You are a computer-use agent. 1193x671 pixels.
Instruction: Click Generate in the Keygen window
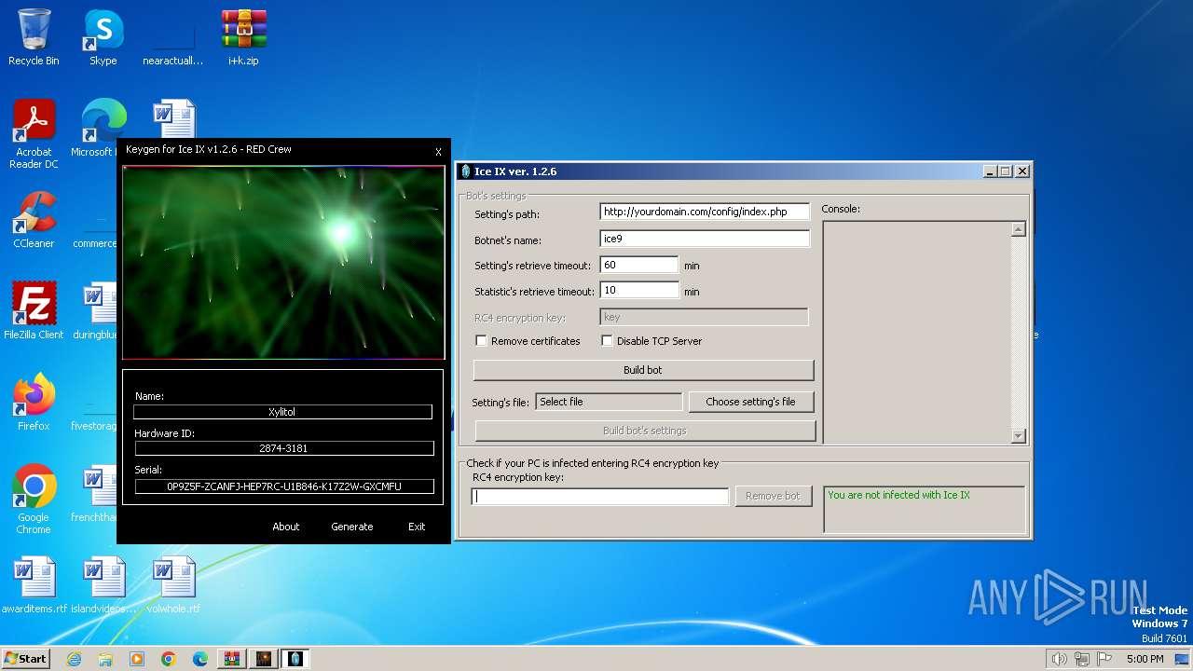tap(352, 527)
